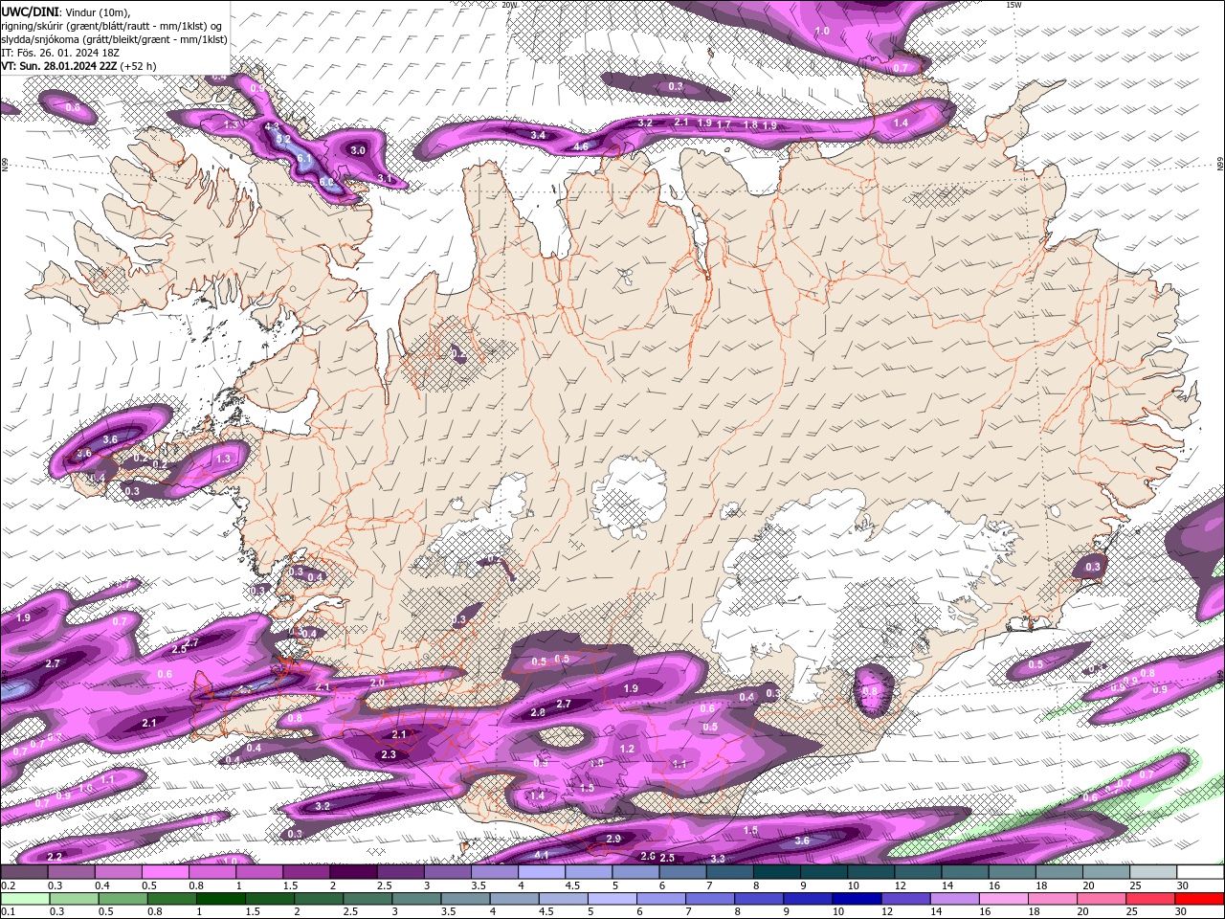Click the 1.2 precipitation value label

tap(627, 750)
